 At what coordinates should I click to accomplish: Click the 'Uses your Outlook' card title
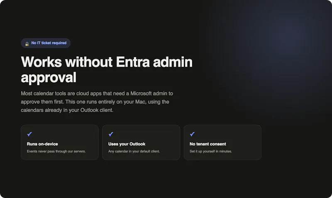tap(127, 144)
